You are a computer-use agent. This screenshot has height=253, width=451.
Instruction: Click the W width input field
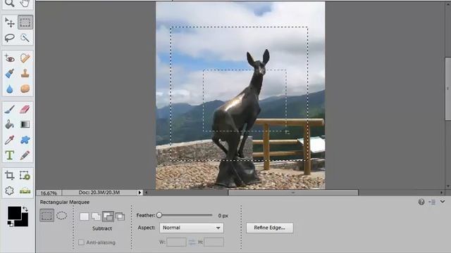pos(176,242)
